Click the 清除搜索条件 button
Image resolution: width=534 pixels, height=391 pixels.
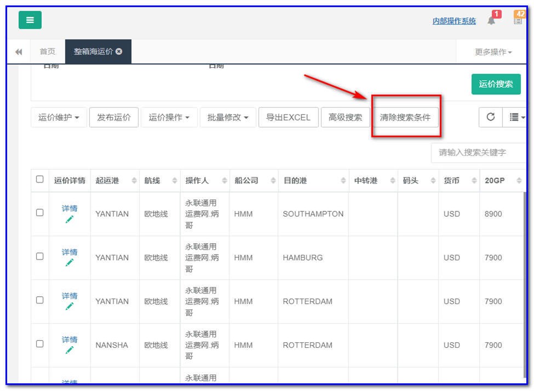click(405, 117)
